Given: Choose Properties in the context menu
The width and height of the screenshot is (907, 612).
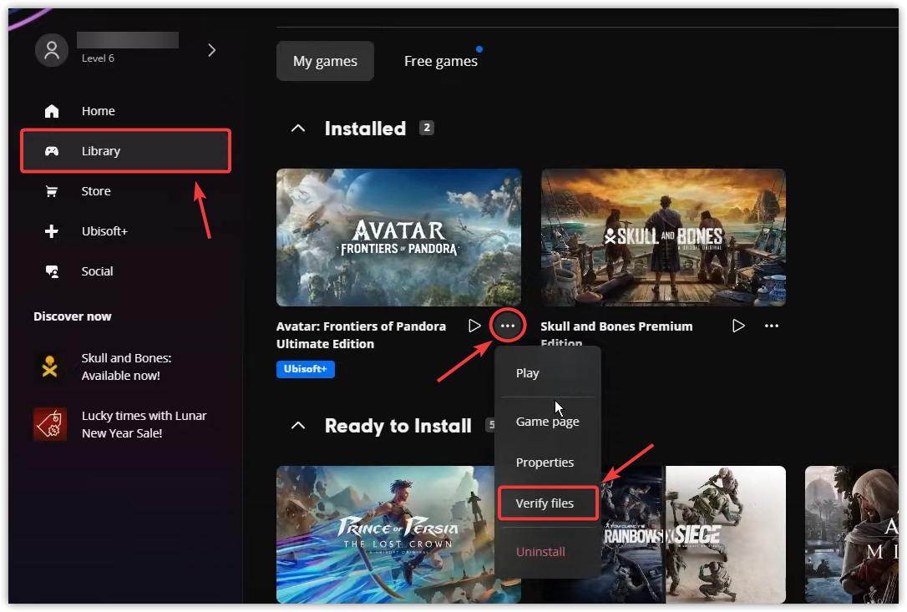Looking at the screenshot, I should (545, 463).
